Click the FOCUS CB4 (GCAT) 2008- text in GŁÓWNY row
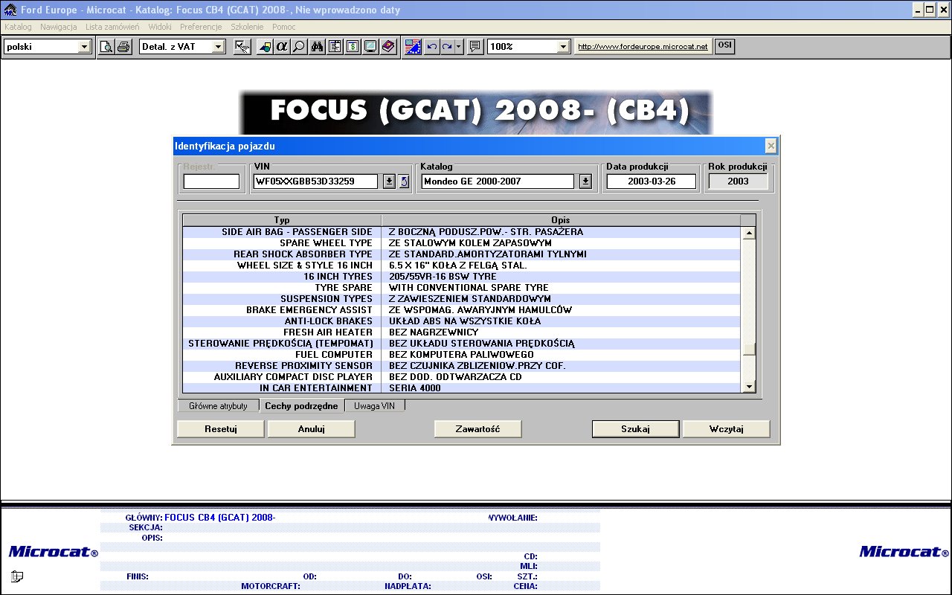This screenshot has width=952, height=595. click(219, 518)
